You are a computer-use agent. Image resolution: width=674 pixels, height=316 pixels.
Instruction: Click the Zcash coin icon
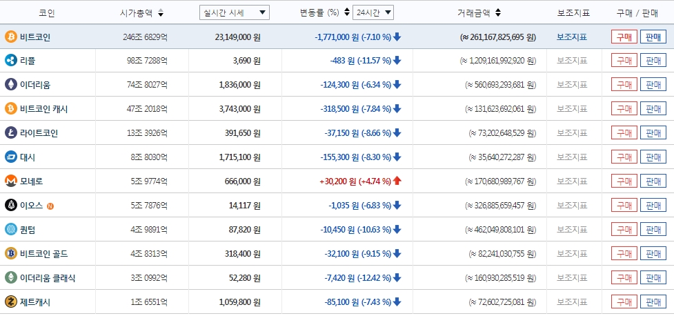click(x=11, y=302)
